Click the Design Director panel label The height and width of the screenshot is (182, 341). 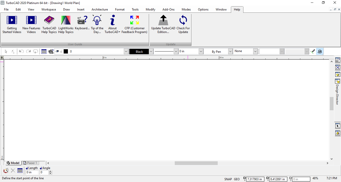pos(338,94)
